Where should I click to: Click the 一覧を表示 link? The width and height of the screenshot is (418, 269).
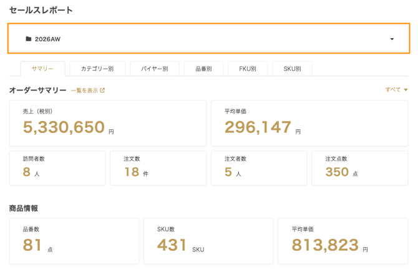tap(88, 90)
